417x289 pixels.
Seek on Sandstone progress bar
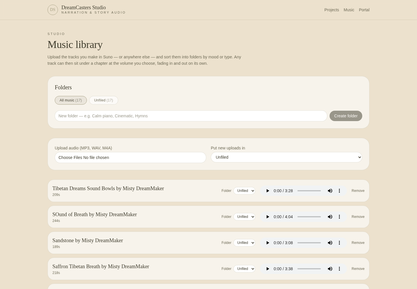[x=309, y=243]
